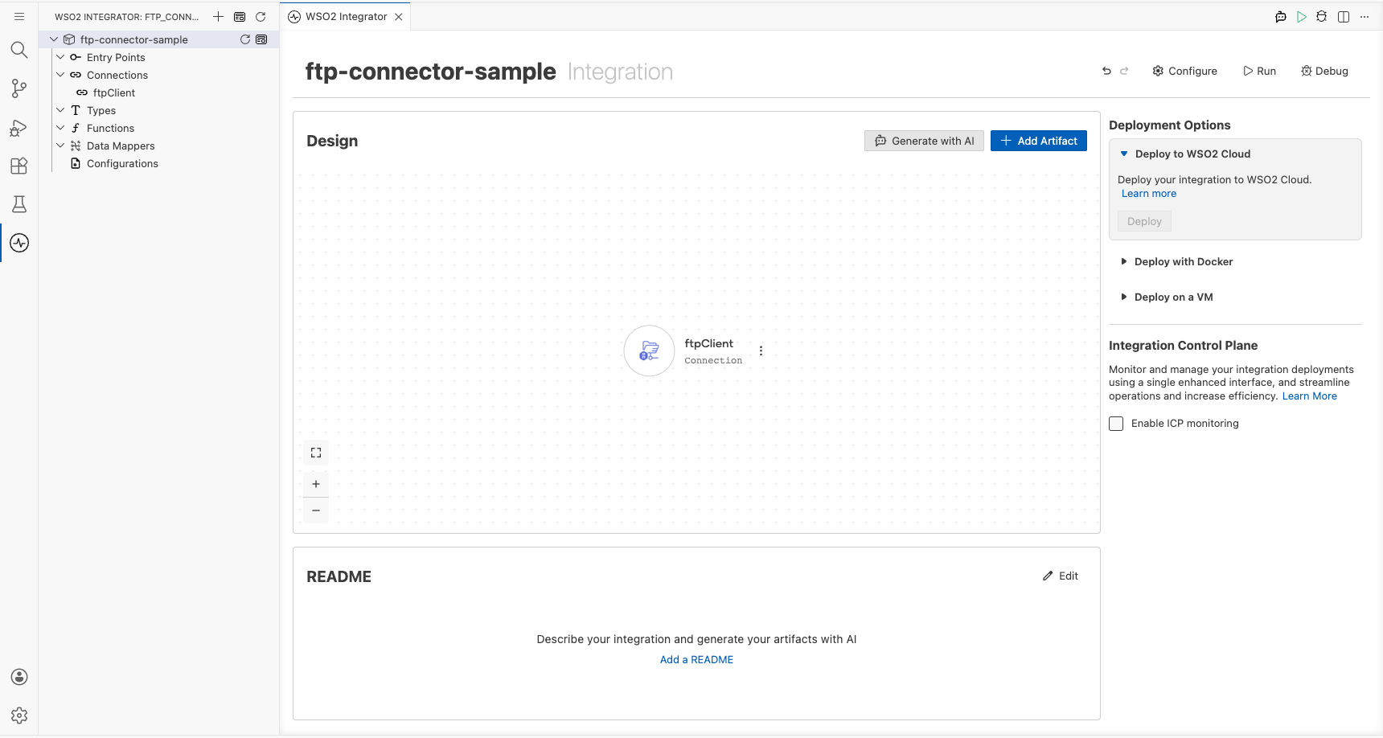Open the hamburger menu icon

19,16
